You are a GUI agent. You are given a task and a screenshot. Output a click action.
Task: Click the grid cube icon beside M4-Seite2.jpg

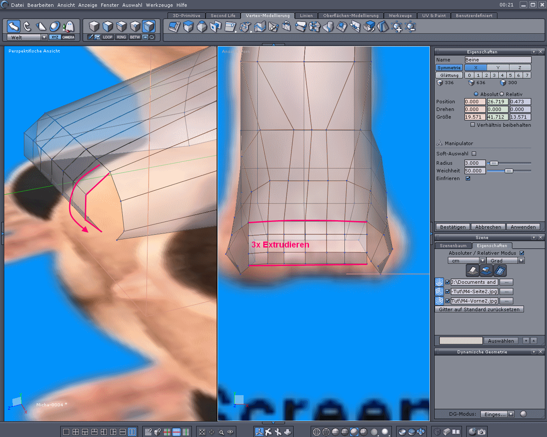coord(439,291)
